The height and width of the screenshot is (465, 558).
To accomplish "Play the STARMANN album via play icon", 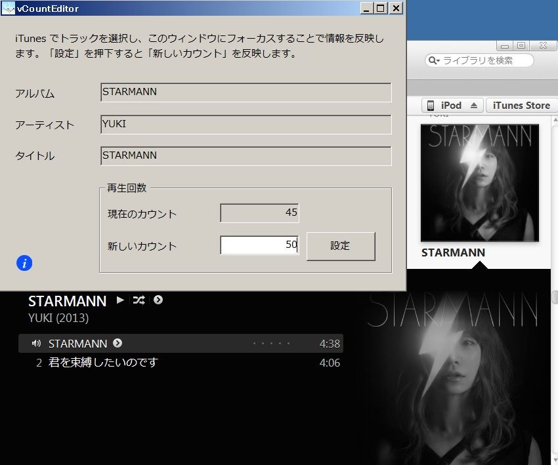I will click(x=120, y=300).
